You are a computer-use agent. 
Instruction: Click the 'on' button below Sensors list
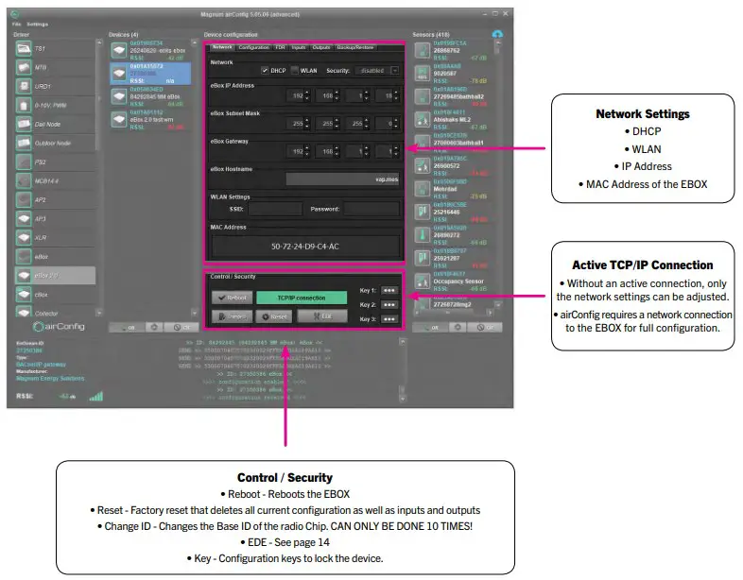click(430, 327)
